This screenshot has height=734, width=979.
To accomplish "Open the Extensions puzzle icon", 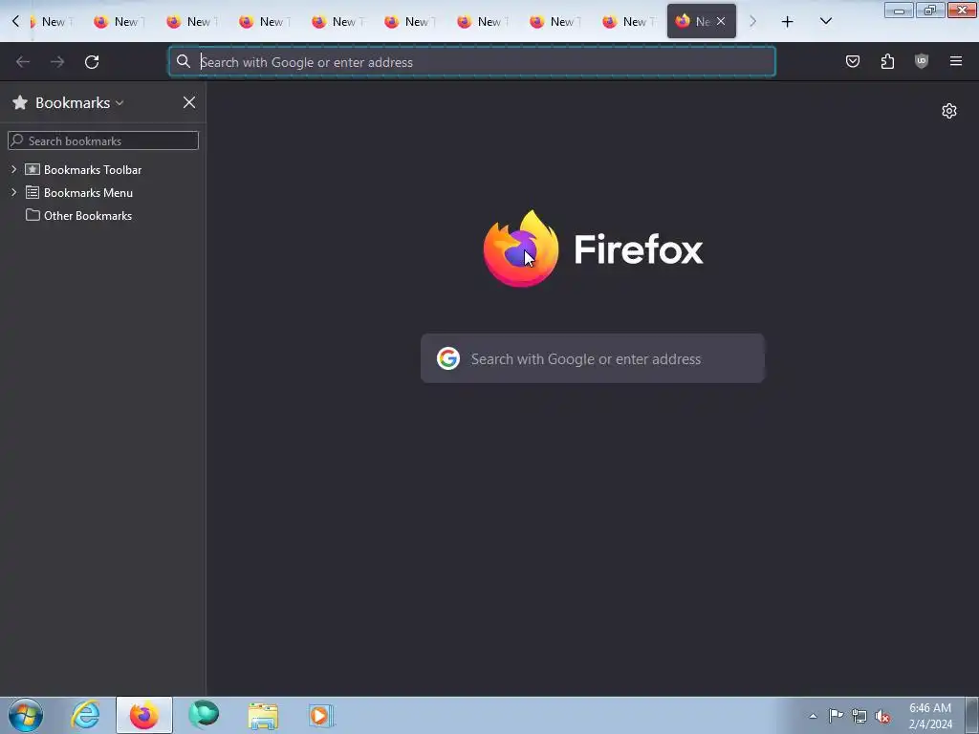I will (x=887, y=61).
